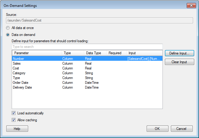The image size is (199, 138).
Task: Toggle the Load automatically checkbox
Action: (14, 113)
